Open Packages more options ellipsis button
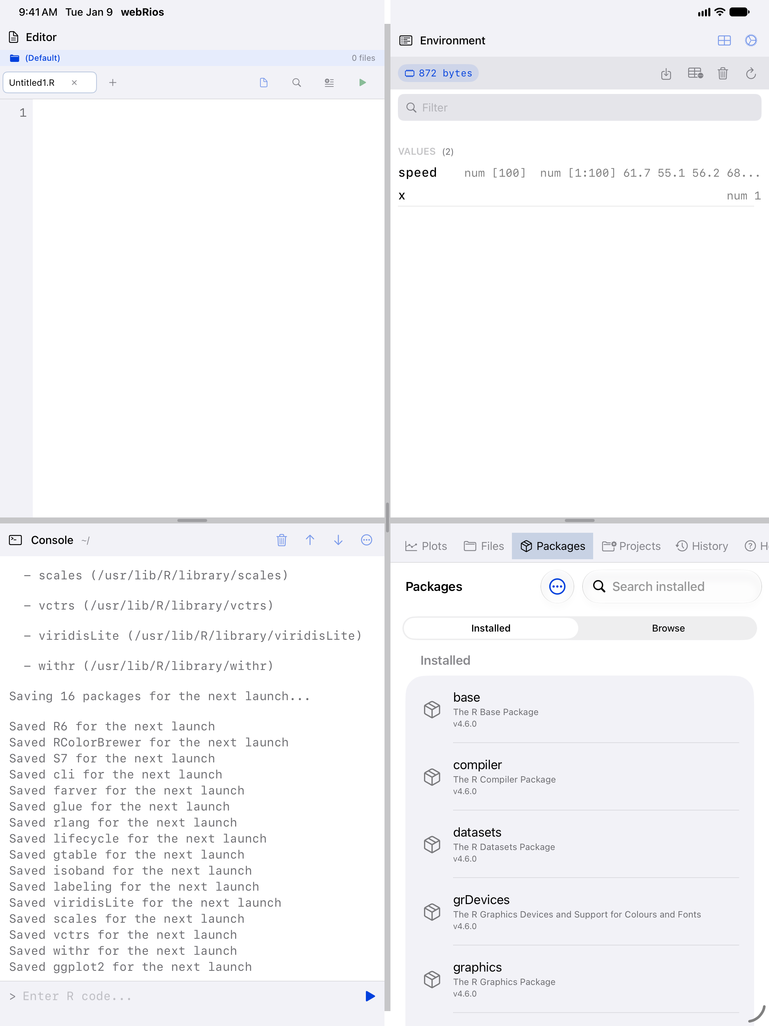 point(557,586)
